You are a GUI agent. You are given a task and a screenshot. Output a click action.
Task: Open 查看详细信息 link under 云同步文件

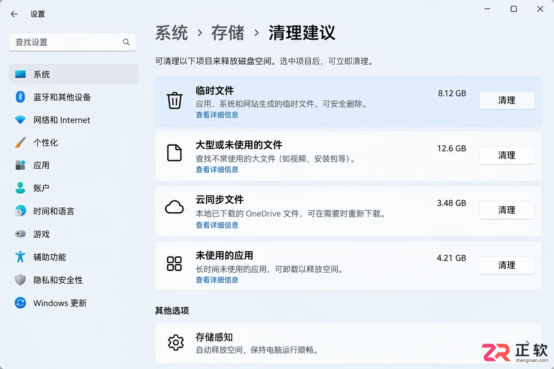pos(217,225)
